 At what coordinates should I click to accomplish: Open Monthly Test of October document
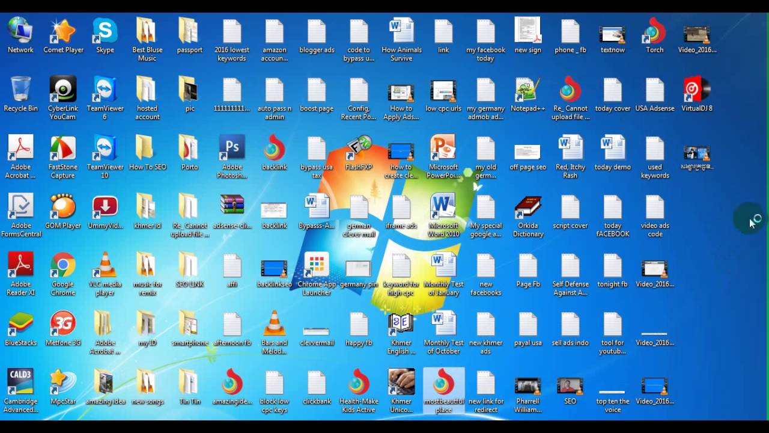(x=443, y=333)
